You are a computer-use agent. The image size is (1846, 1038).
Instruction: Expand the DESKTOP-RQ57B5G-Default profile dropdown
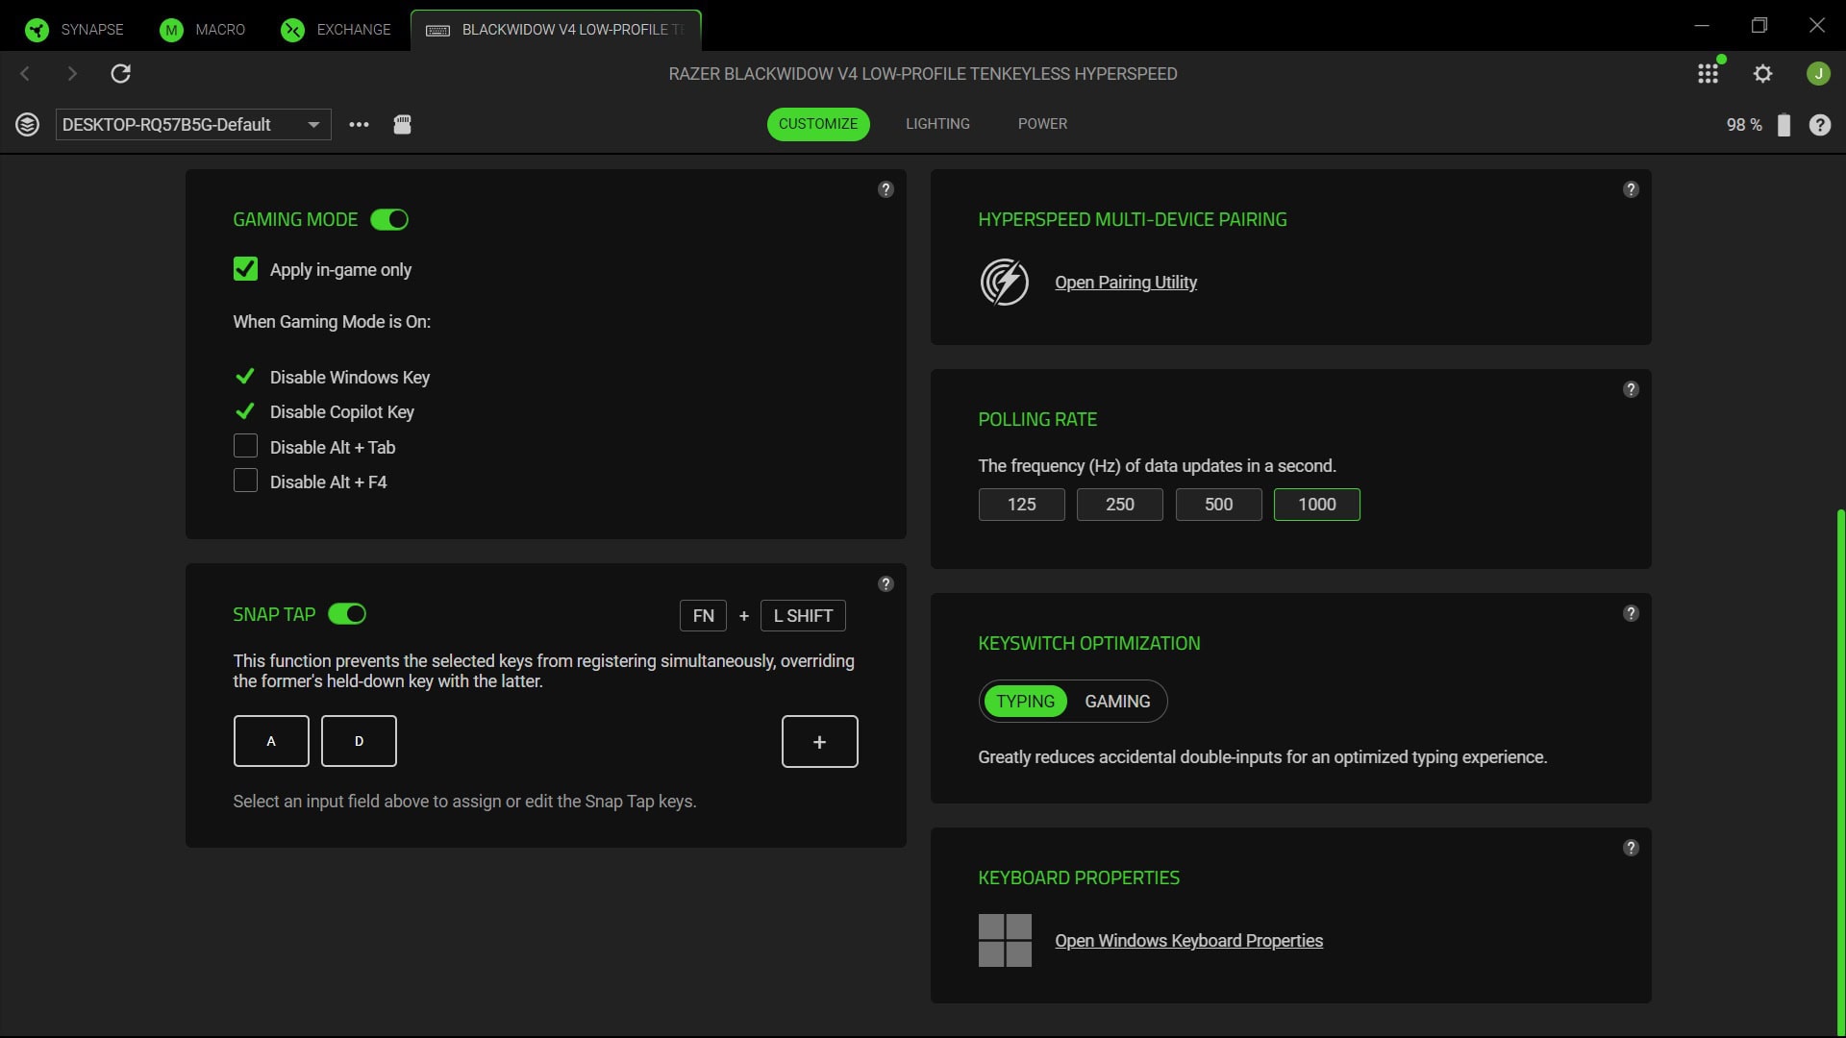(193, 125)
